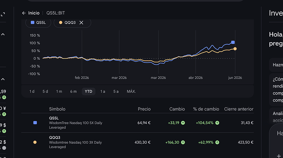
Task: Click the grey indicator circle in left sidebar
Action: tap(4, 148)
